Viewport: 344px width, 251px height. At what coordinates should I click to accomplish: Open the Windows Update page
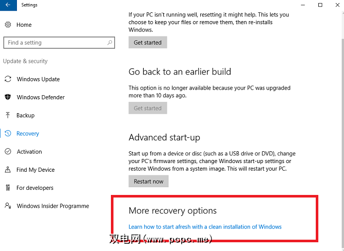38,79
